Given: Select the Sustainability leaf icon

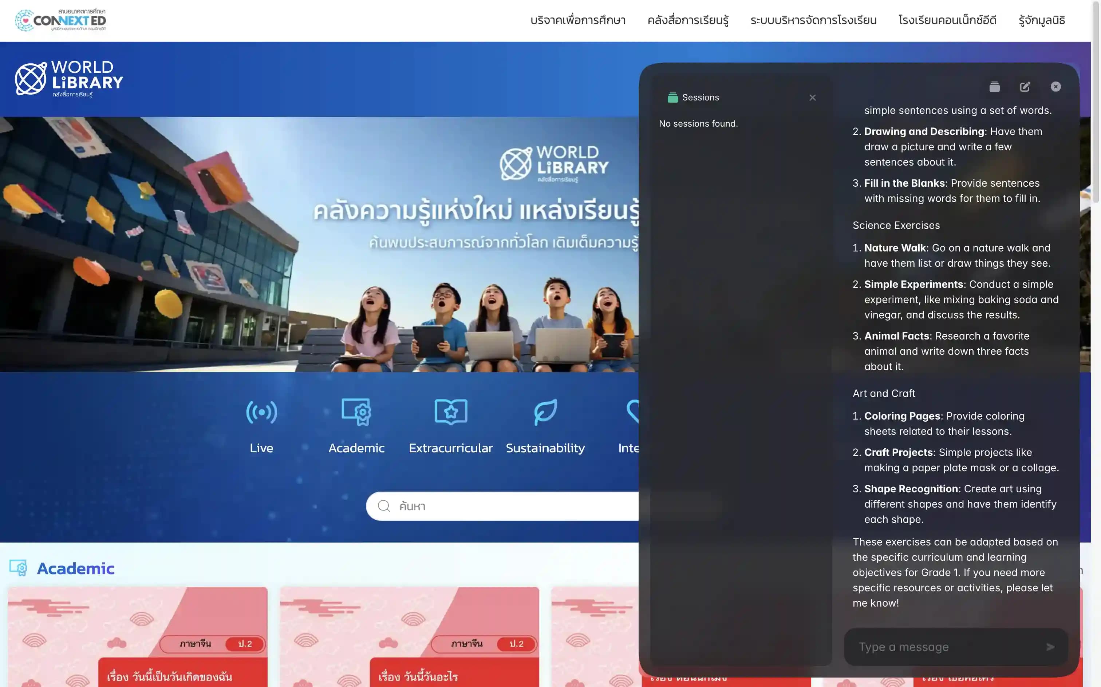Looking at the screenshot, I should tap(545, 413).
